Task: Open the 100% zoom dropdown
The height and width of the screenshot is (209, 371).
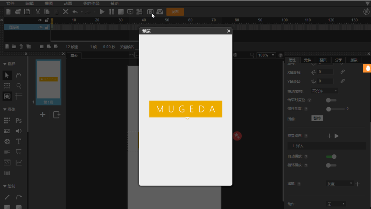Action: pyautogui.click(x=266, y=55)
